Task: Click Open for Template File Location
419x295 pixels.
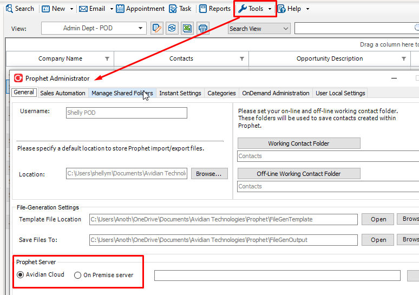Action: [x=378, y=219]
